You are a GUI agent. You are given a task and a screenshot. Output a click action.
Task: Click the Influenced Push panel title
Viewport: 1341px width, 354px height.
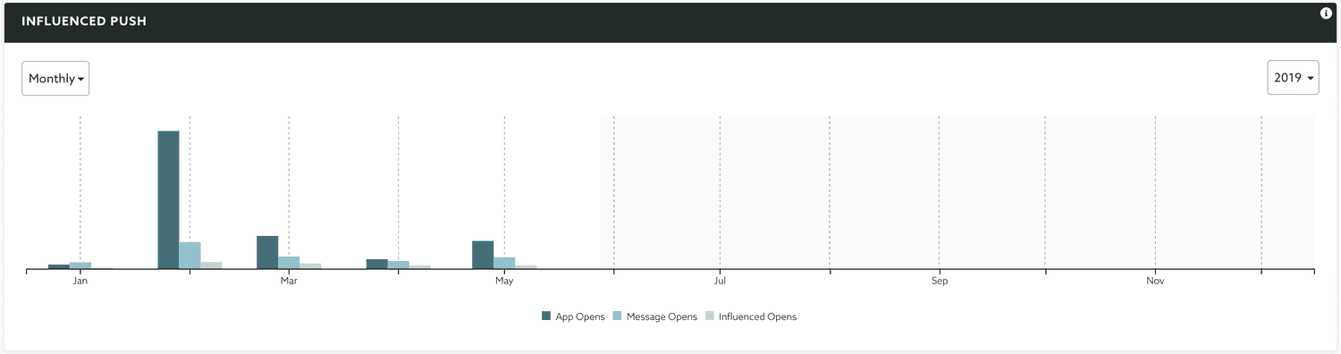point(84,21)
